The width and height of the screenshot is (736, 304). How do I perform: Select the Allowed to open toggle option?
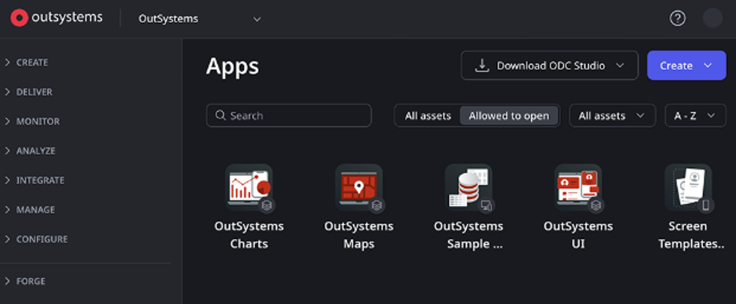point(509,116)
